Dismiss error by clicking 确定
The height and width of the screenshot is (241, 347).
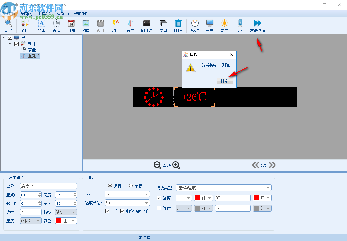(x=225, y=81)
